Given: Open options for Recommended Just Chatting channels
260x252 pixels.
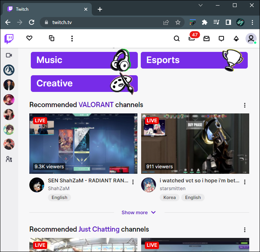Looking at the screenshot, I should click(245, 230).
